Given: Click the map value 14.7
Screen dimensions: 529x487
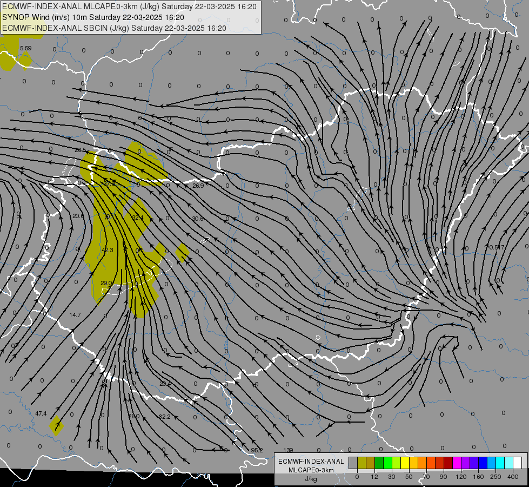Looking at the screenshot, I should (x=75, y=315).
